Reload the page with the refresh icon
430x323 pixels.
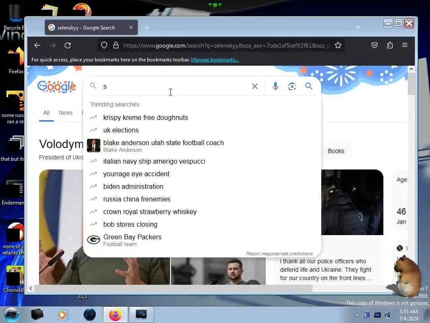tap(68, 45)
